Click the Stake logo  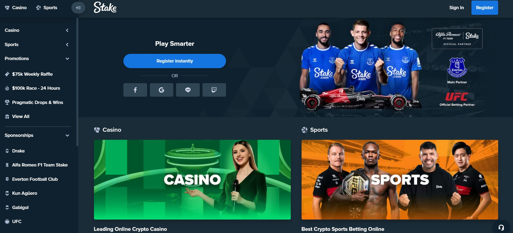click(x=105, y=8)
